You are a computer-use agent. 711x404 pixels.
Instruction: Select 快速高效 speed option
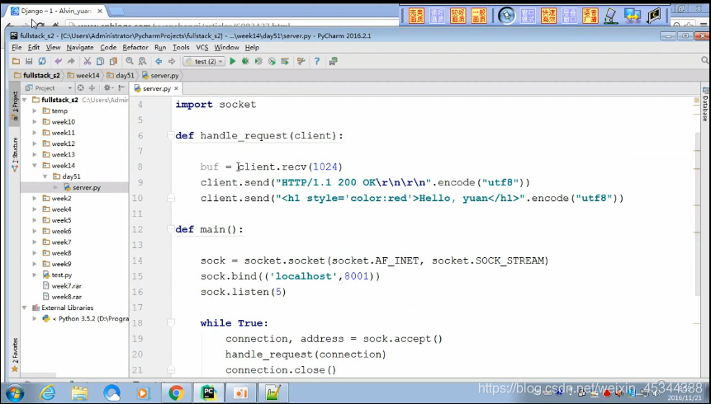click(548, 16)
